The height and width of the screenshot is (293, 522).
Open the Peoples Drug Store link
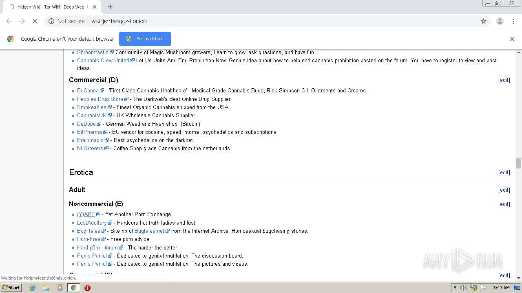100,99
